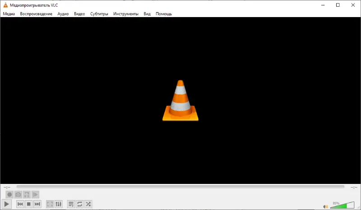The image size is (361, 210).
Task: Open the Помощь menu
Action: pyautogui.click(x=164, y=14)
